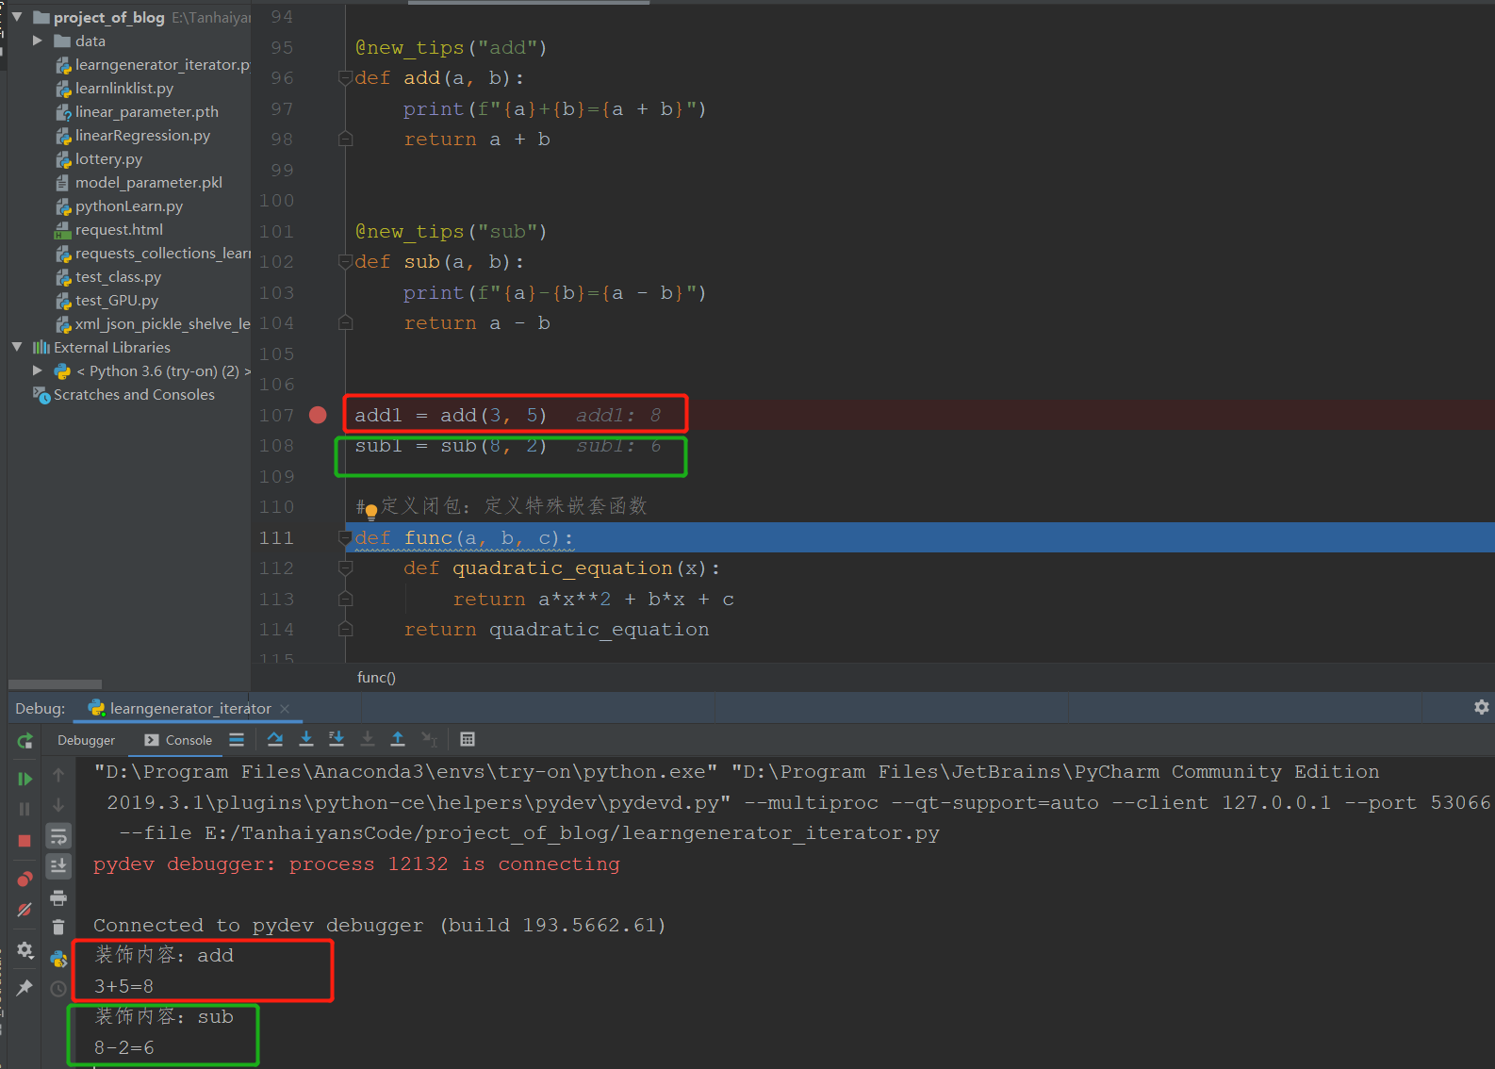The width and height of the screenshot is (1495, 1069).
Task: Step over the current line
Action: [x=275, y=740]
